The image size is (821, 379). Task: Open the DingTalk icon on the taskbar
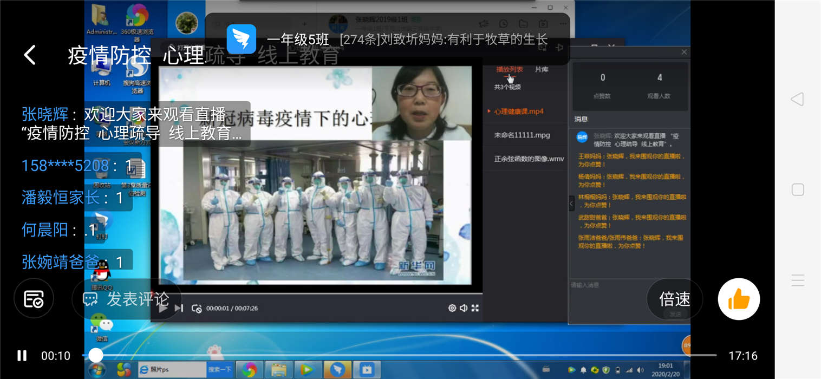(337, 370)
